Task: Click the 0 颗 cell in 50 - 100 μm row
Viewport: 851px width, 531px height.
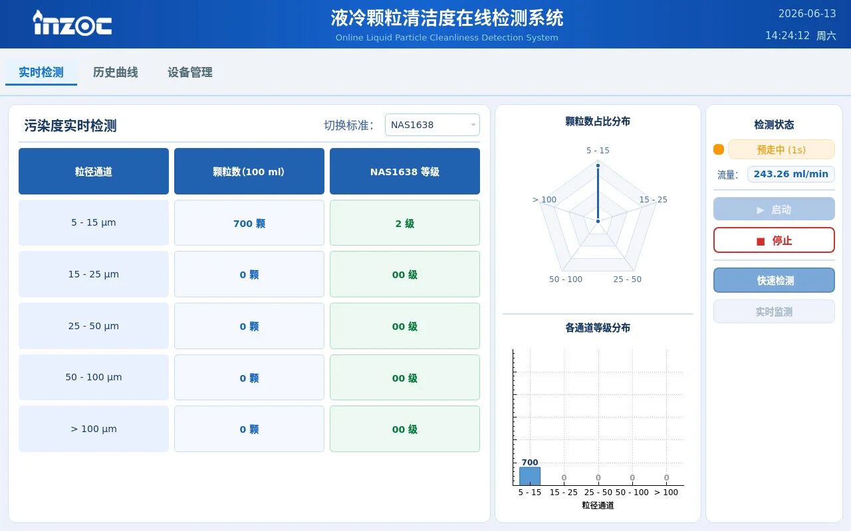Action: [249, 378]
